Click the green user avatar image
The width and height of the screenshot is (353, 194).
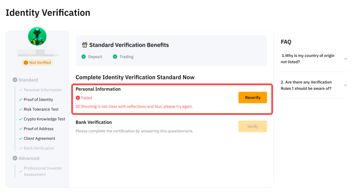tap(37, 36)
